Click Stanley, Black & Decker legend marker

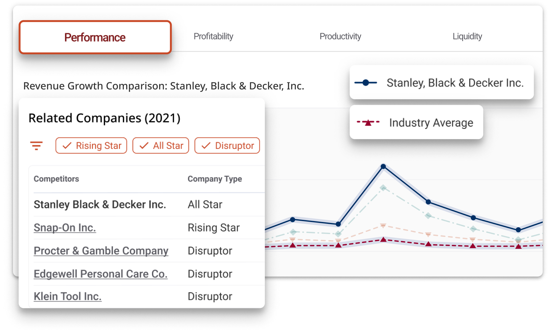[x=366, y=83]
